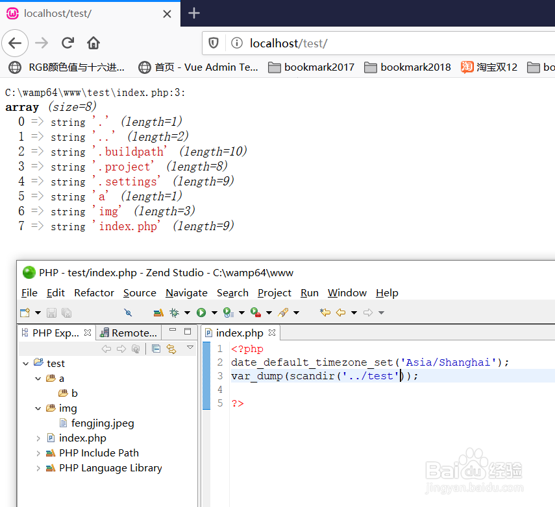Open the Forward history dropdown arrow
Image resolution: width=555 pixels, height=507 pixels.
pos(381,312)
